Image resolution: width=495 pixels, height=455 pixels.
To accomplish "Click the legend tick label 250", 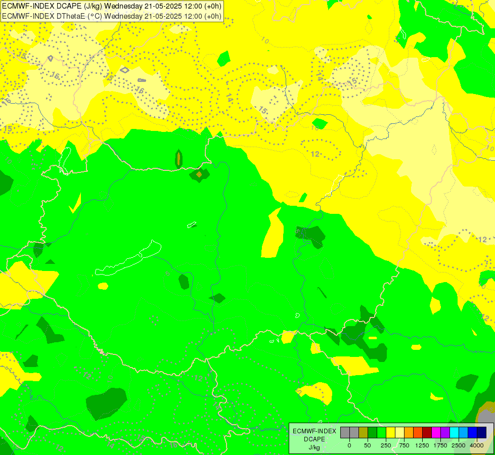I will [386, 445].
